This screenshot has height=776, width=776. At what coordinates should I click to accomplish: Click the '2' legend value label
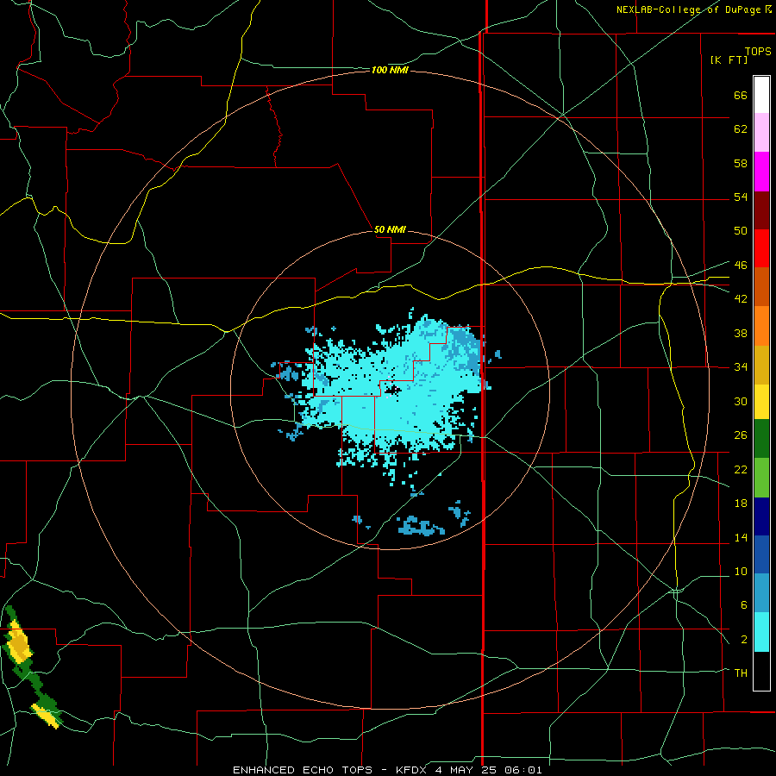tap(744, 640)
